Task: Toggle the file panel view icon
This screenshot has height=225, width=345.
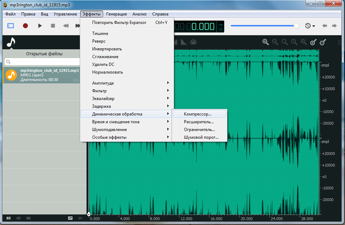Action: (x=11, y=26)
